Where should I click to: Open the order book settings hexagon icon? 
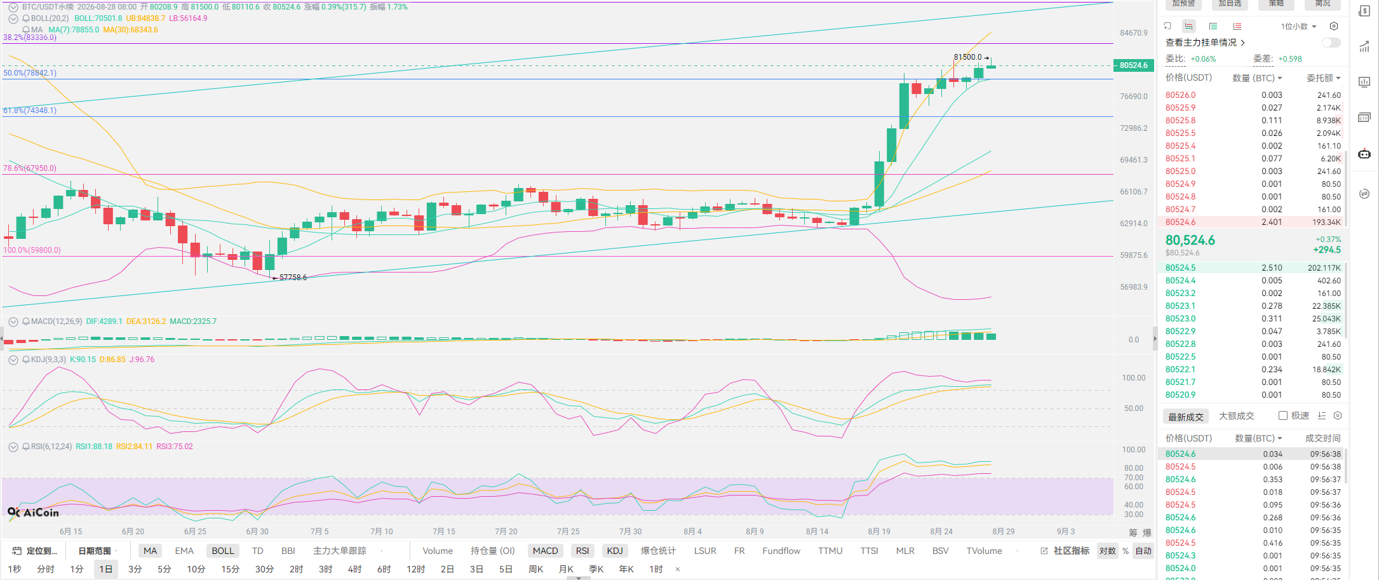click(1334, 26)
